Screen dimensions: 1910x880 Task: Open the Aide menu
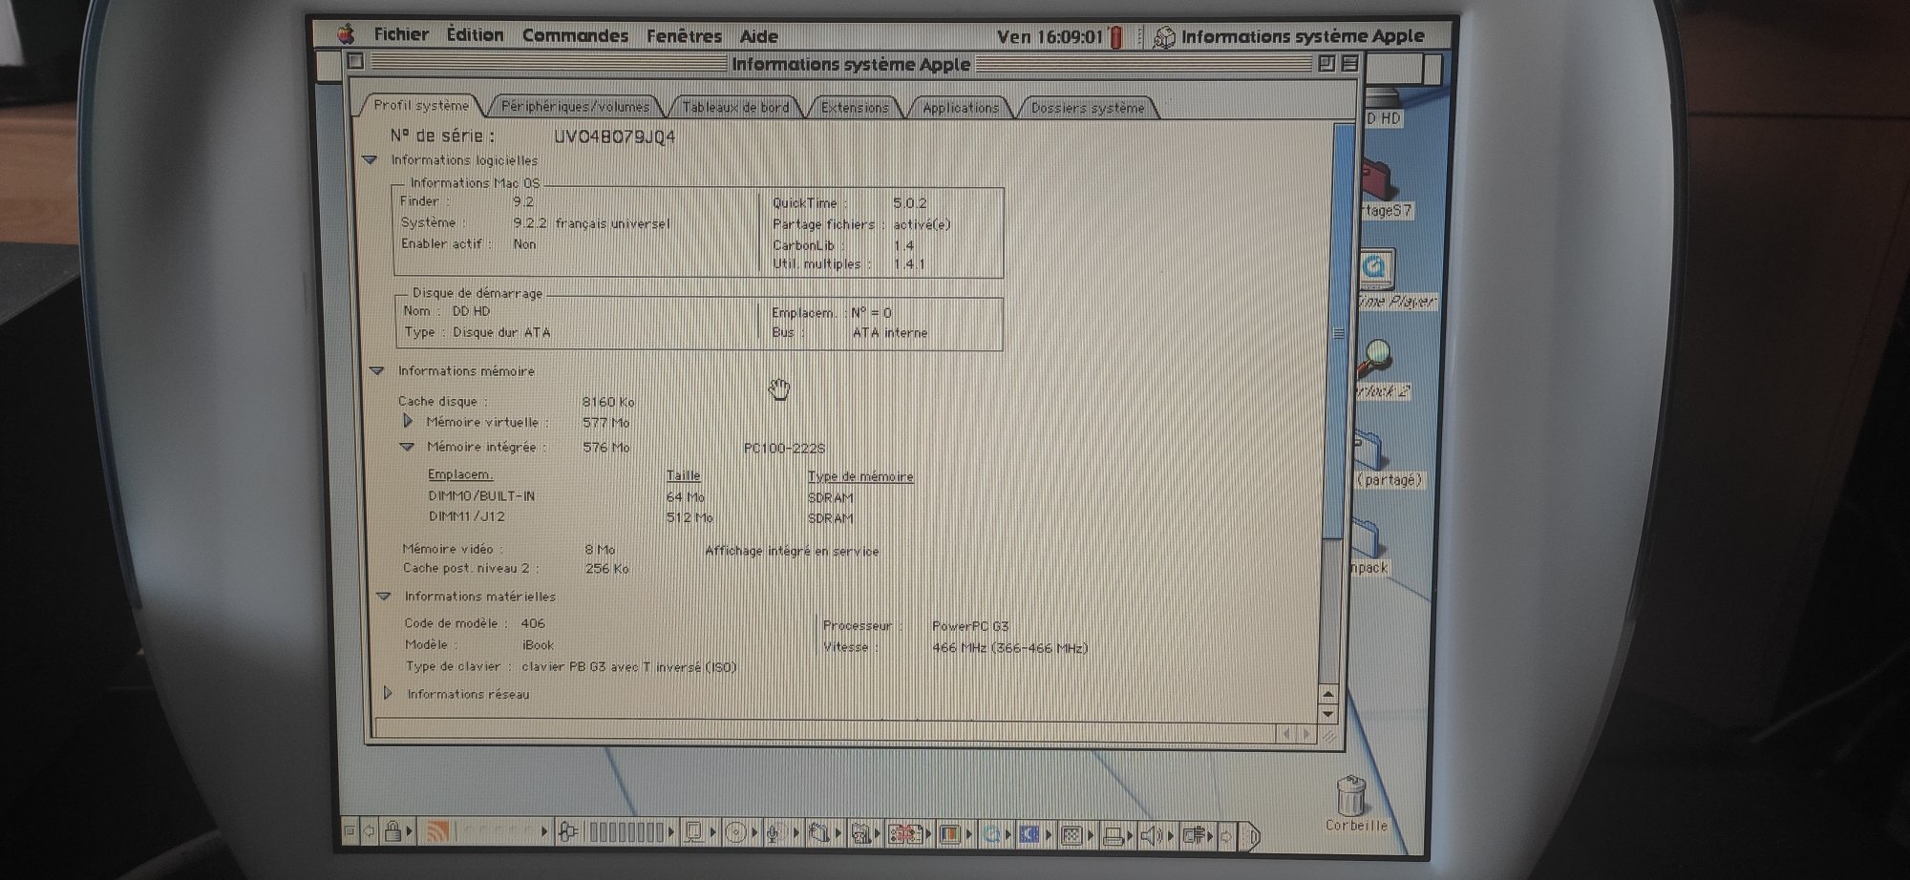pyautogui.click(x=758, y=36)
